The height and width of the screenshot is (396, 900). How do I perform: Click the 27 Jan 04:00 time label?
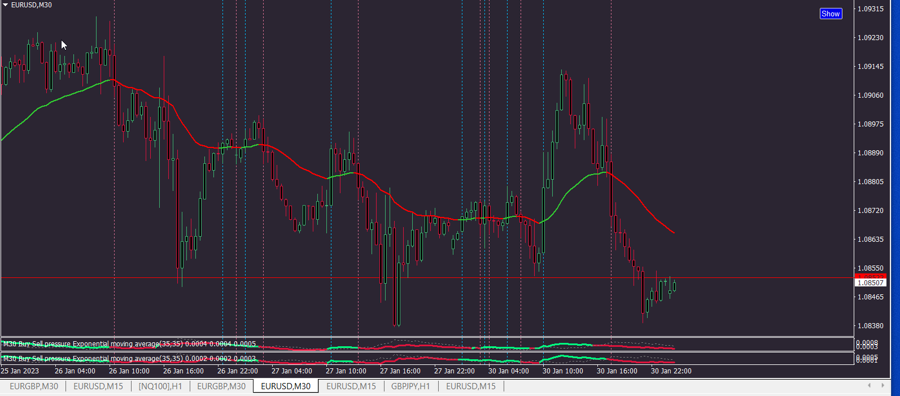click(x=292, y=371)
